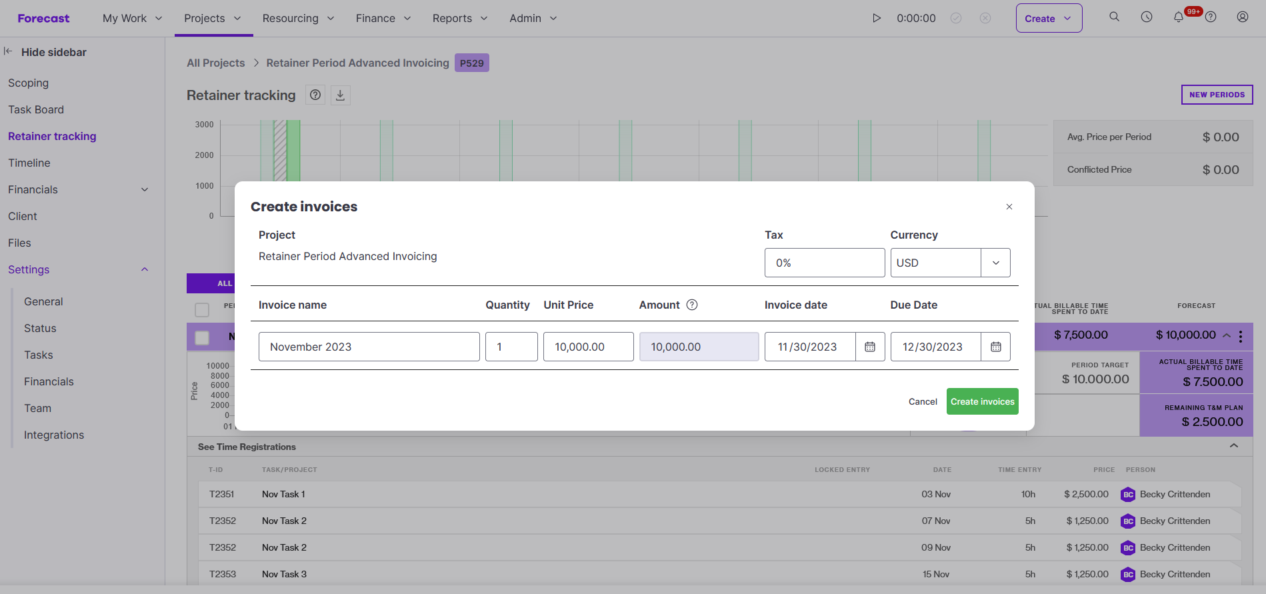Open Status settings item
This screenshot has height=594, width=1266.
[x=40, y=328]
